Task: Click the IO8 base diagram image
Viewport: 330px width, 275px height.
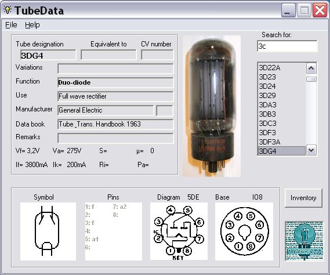Action: (244, 231)
